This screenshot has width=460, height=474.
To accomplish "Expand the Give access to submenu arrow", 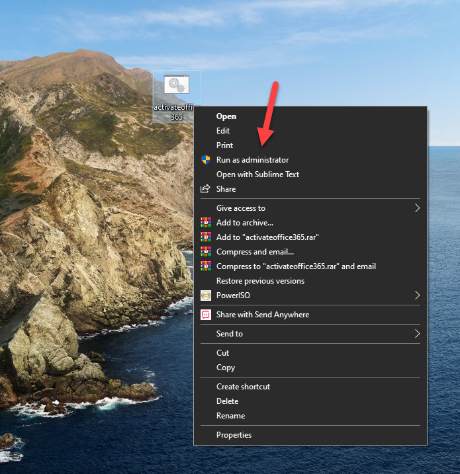I will tap(417, 208).
